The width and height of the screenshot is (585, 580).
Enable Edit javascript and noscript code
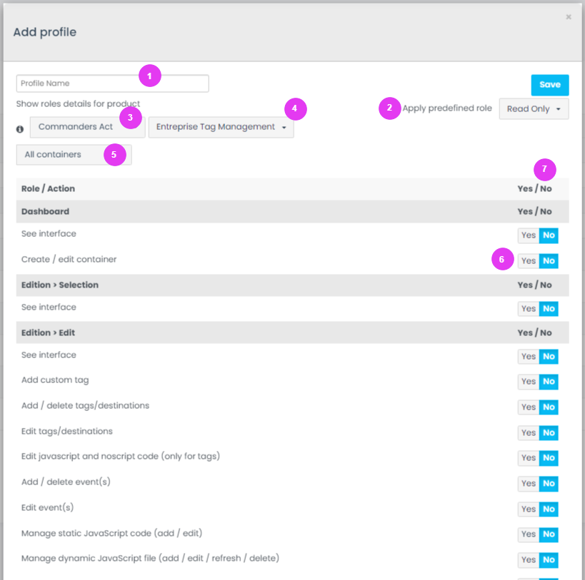pos(529,458)
